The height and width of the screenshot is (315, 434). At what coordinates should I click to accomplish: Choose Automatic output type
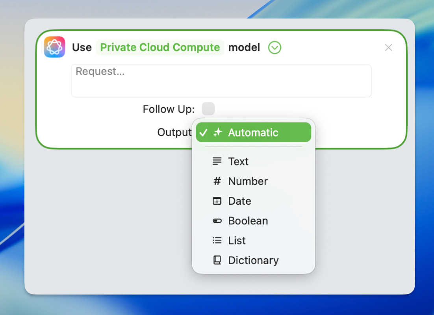253,132
